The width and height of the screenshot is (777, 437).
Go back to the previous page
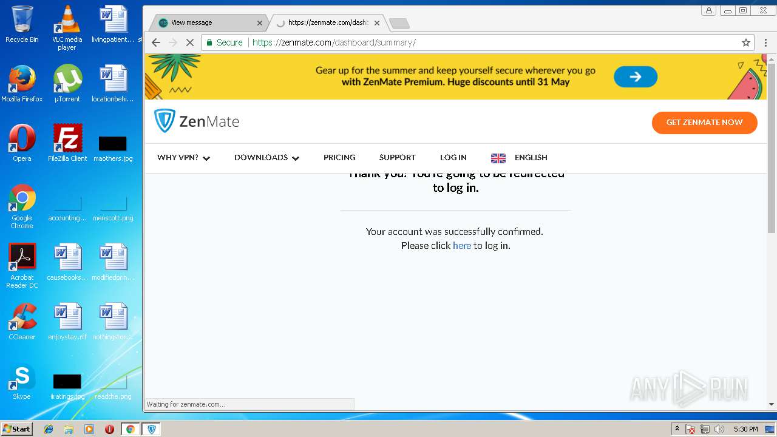(x=156, y=42)
